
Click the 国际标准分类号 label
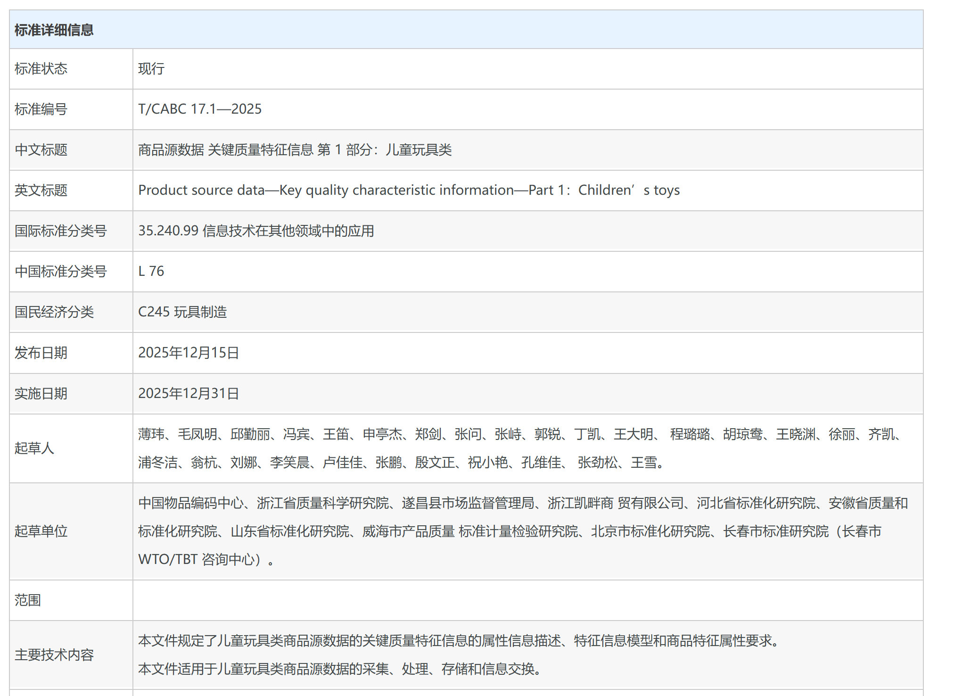61,231
